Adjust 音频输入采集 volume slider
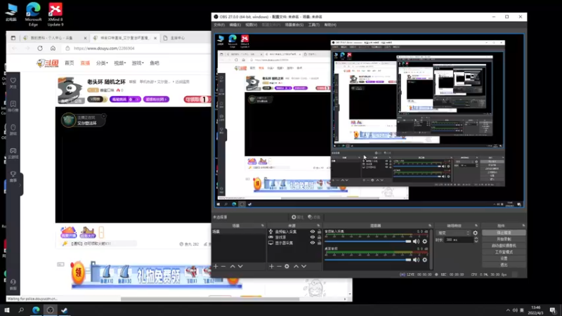 (367, 242)
